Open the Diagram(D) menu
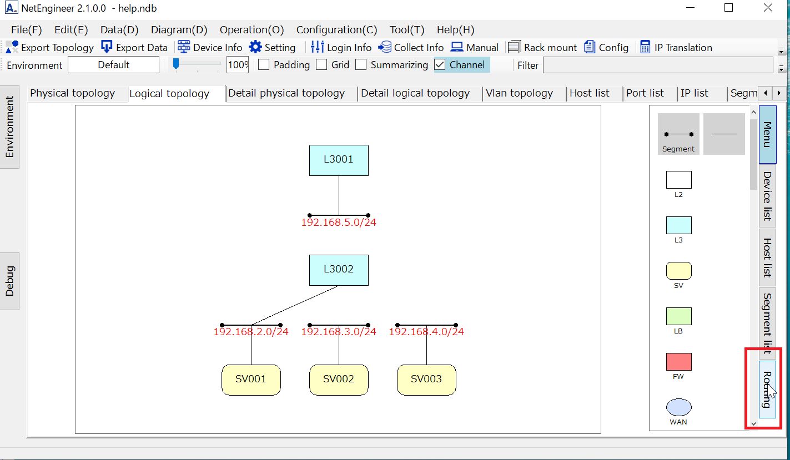Viewport: 790px width, 460px height. (x=179, y=30)
